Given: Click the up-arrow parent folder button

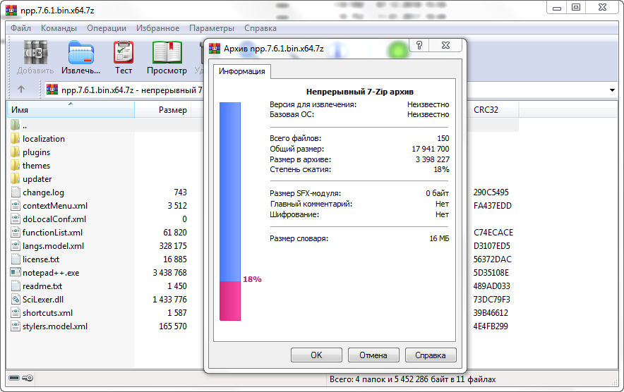Looking at the screenshot, I should [21, 90].
